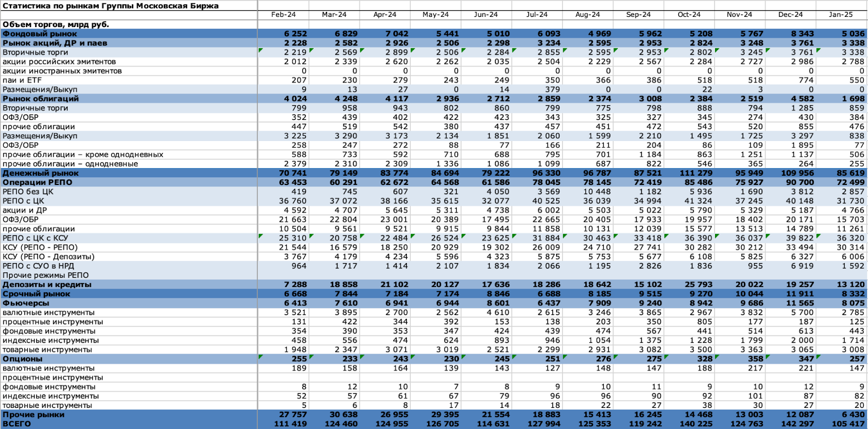Click Депозиты и кредиты Oct-24 value 25 793
The width and height of the screenshot is (868, 429).
[698, 285]
